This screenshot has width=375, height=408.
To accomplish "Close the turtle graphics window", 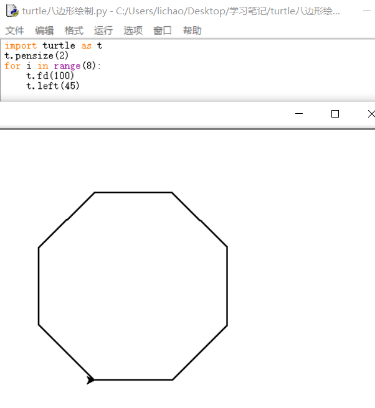I will [x=371, y=114].
